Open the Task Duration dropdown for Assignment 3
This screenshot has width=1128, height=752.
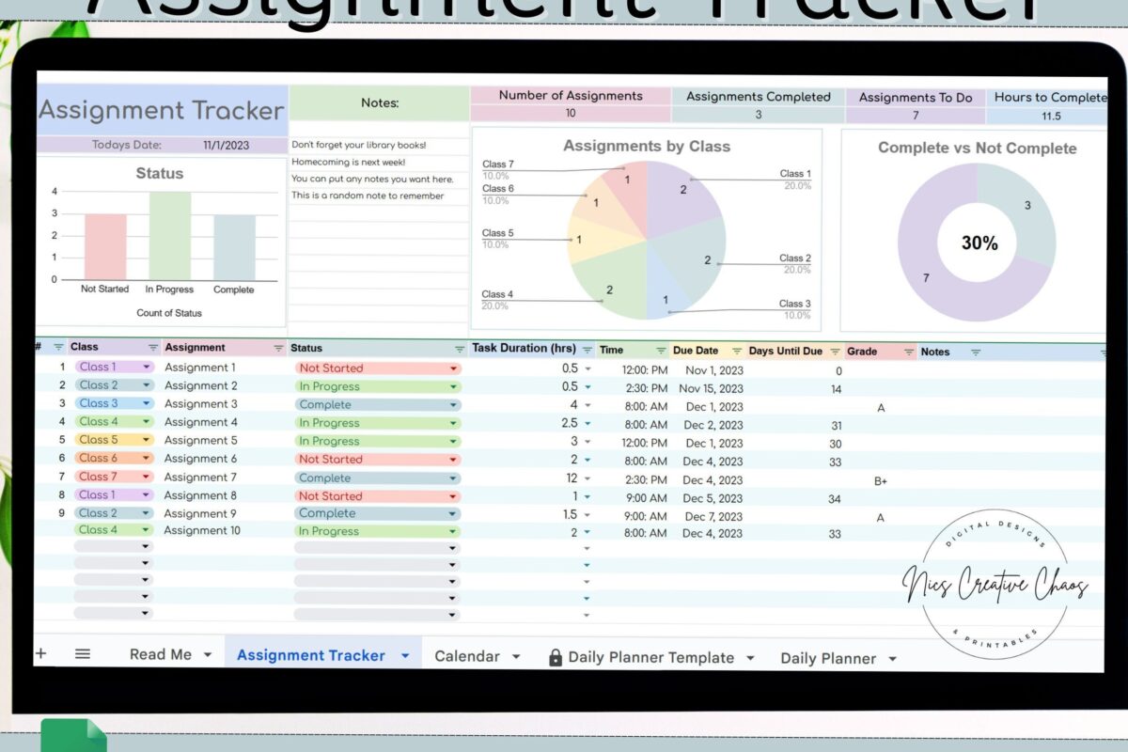pos(587,403)
